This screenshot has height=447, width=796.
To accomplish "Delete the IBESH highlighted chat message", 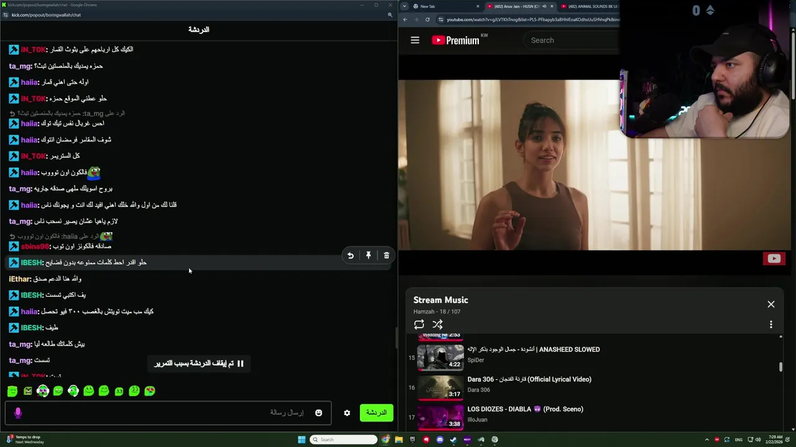I will click(386, 256).
